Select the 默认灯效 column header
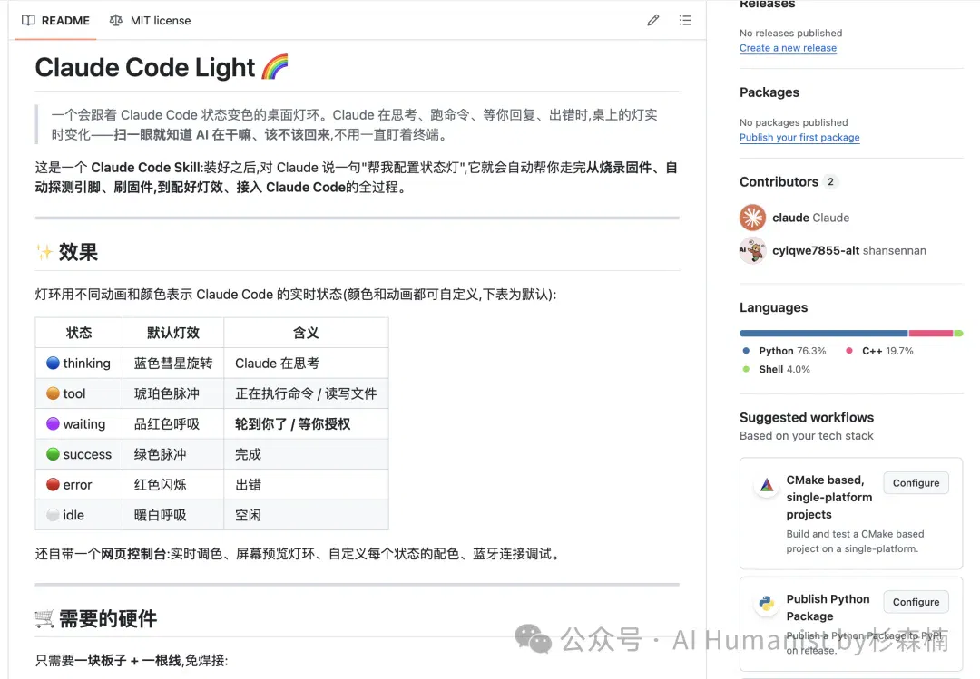 tap(173, 333)
